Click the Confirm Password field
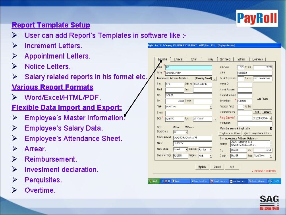This screenshot has height=215, width=286. pyautogui.click(x=245, y=96)
